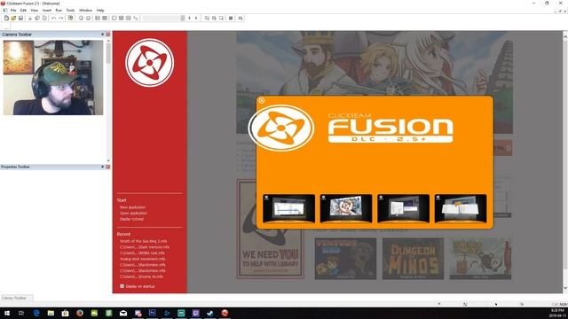Click fourth DLC preview thumbnail in orange popup
Viewport: 568px width, 319px height.
(461, 208)
